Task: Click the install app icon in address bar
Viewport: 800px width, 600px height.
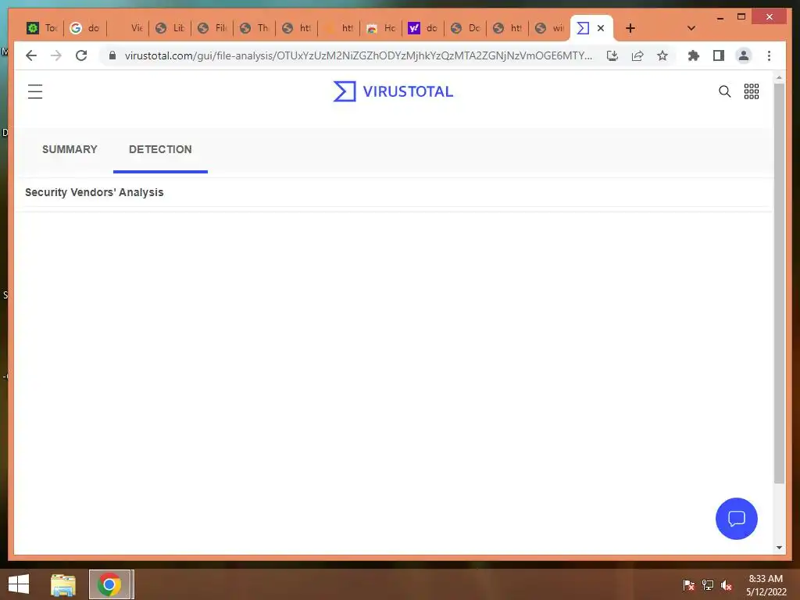Action: click(x=612, y=55)
